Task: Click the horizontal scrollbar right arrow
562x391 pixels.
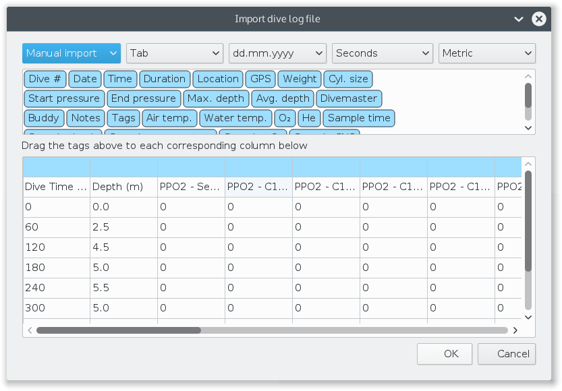Action: click(x=515, y=330)
